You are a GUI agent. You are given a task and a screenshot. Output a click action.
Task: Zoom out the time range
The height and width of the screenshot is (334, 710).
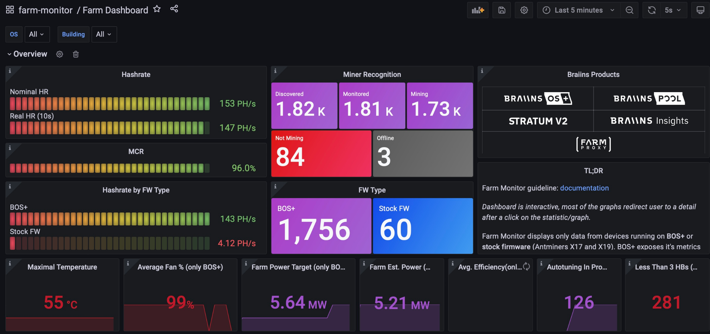[629, 10]
